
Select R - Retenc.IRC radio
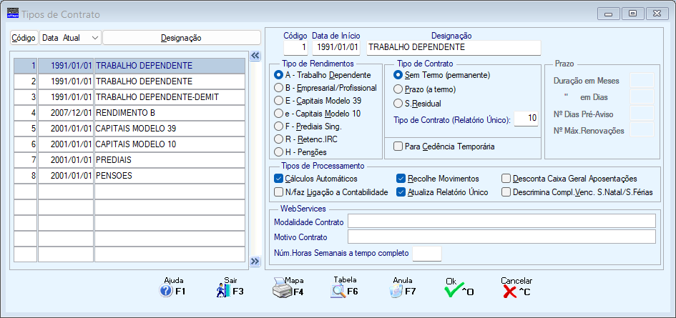[x=278, y=139]
